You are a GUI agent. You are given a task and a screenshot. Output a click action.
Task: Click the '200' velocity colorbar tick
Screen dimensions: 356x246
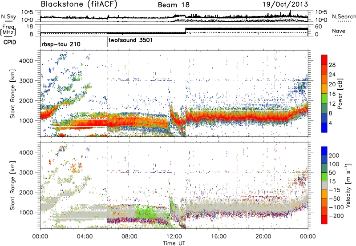[x=334, y=155]
